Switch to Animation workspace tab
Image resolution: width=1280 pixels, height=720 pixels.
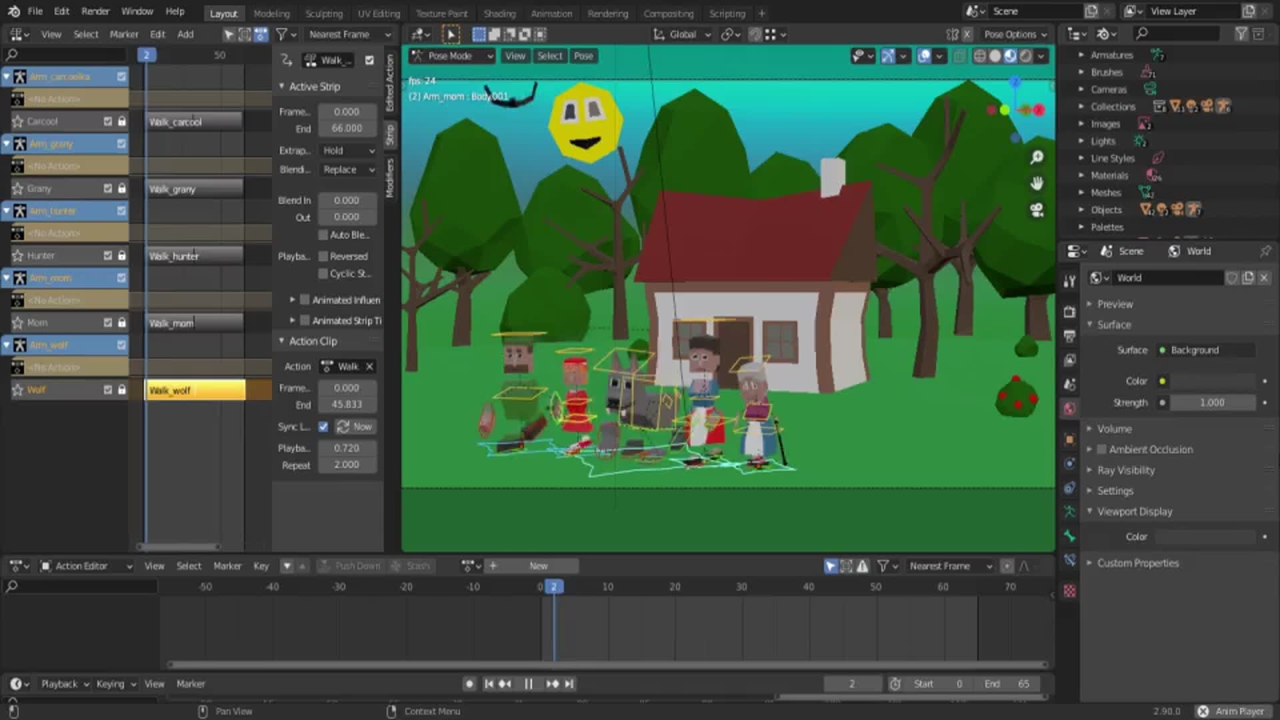(551, 13)
